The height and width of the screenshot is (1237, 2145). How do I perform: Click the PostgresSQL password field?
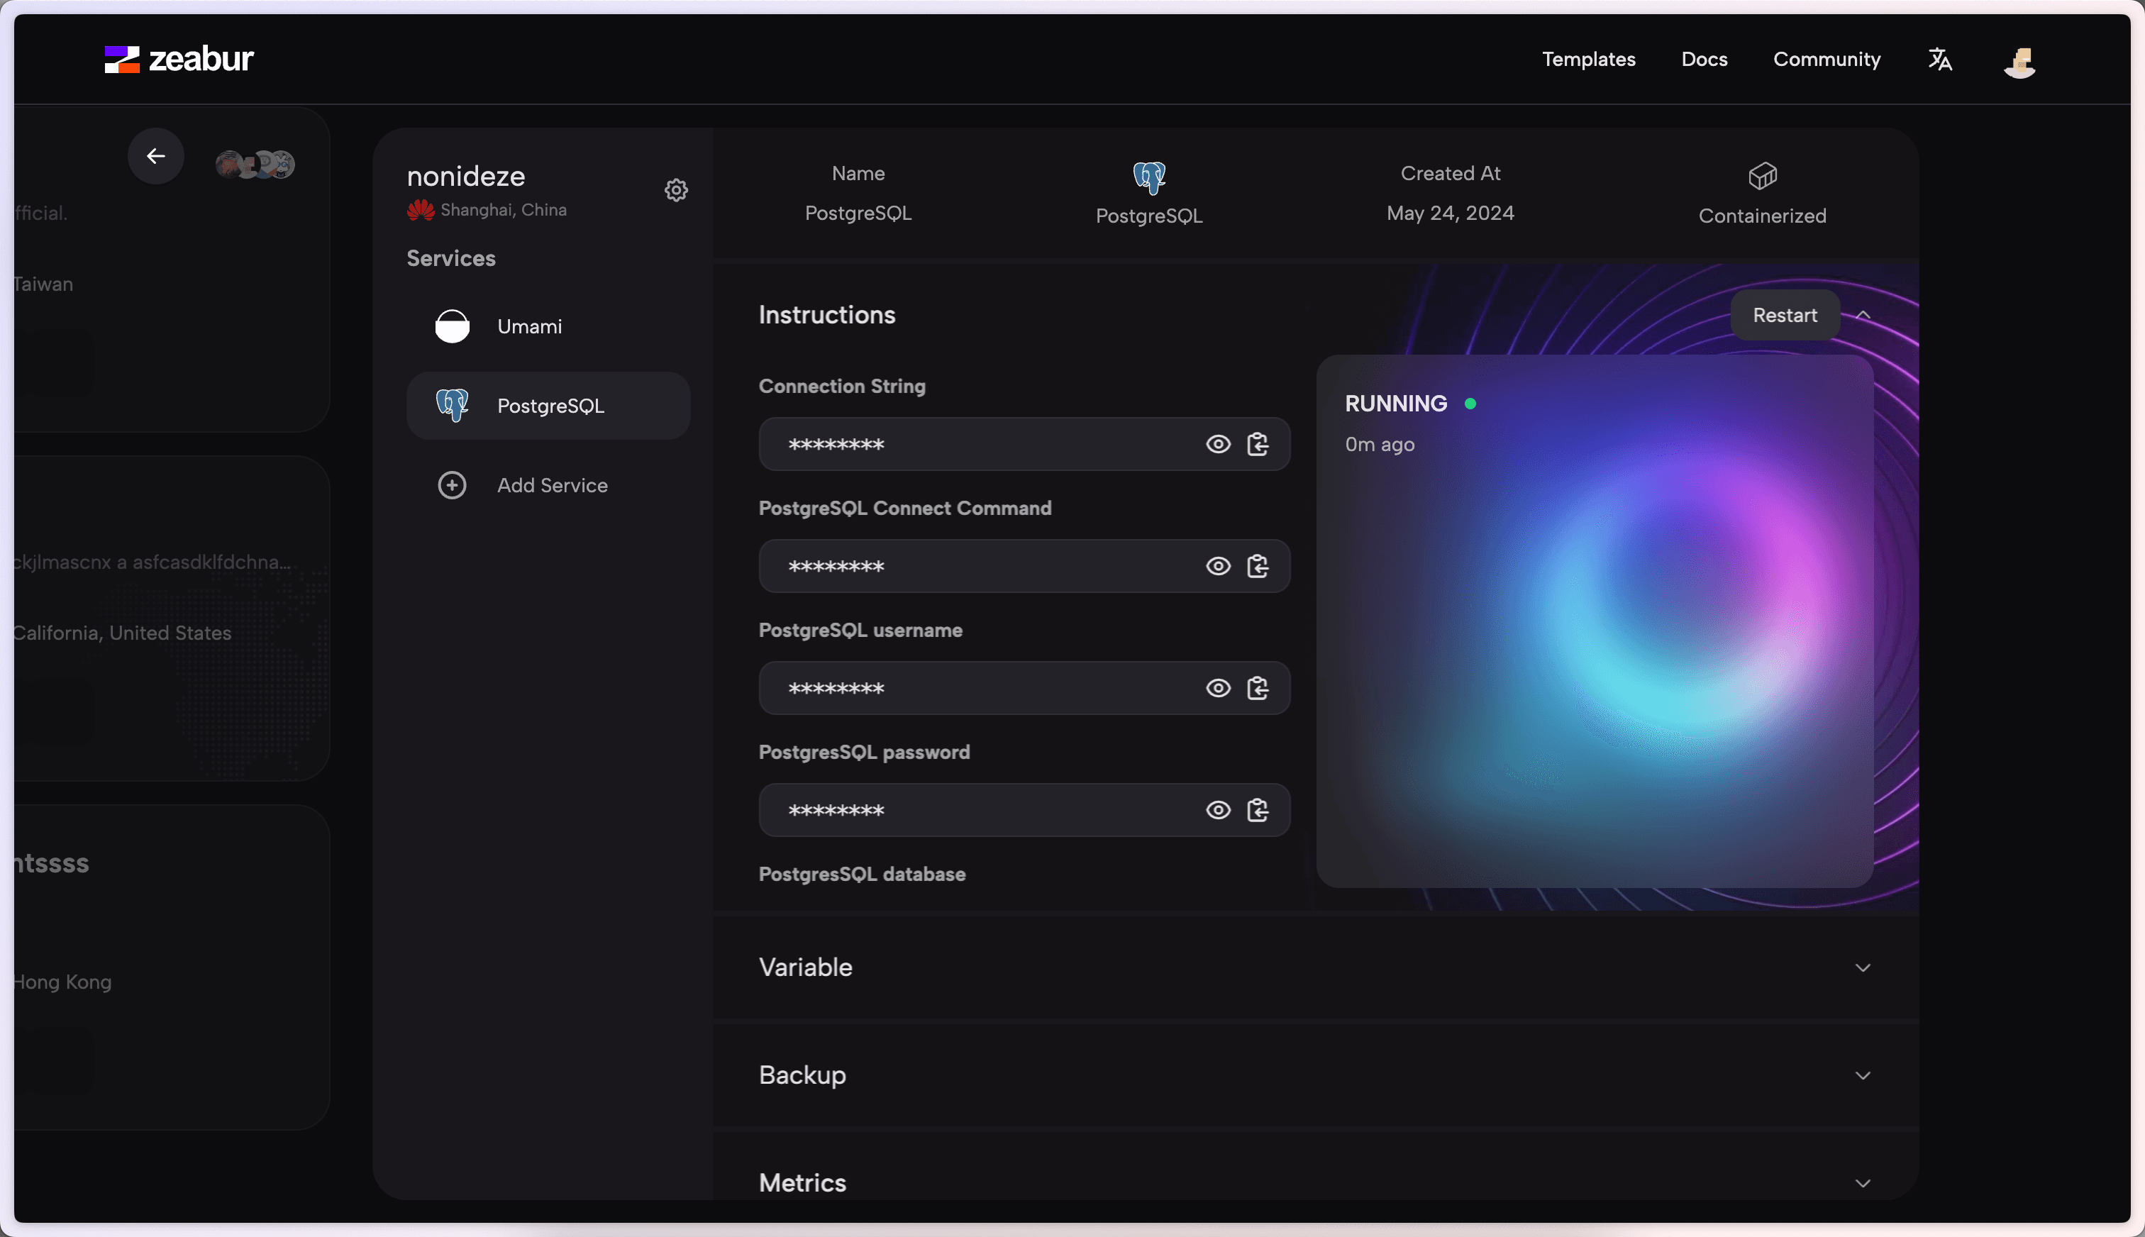click(1024, 811)
